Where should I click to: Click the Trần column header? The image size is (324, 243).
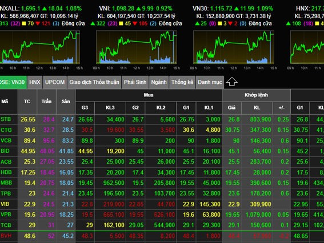point(46,102)
